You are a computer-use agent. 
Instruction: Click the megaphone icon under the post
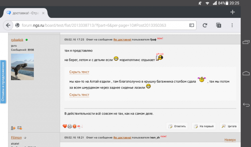point(80,126)
